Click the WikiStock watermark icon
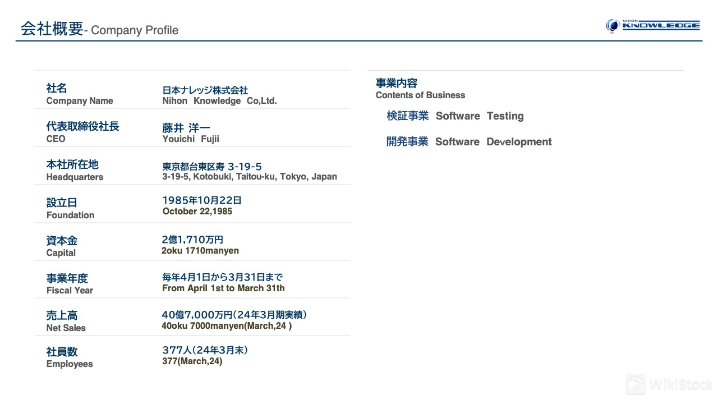 pyautogui.click(x=636, y=384)
